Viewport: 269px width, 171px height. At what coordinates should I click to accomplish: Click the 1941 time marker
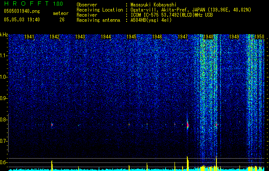point(29,37)
